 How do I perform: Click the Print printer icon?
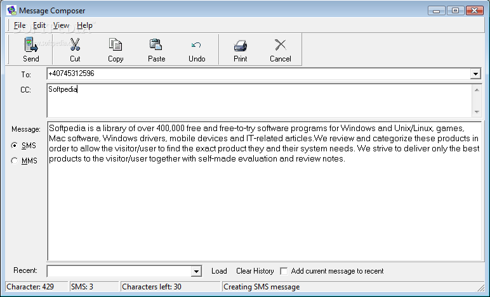(241, 46)
